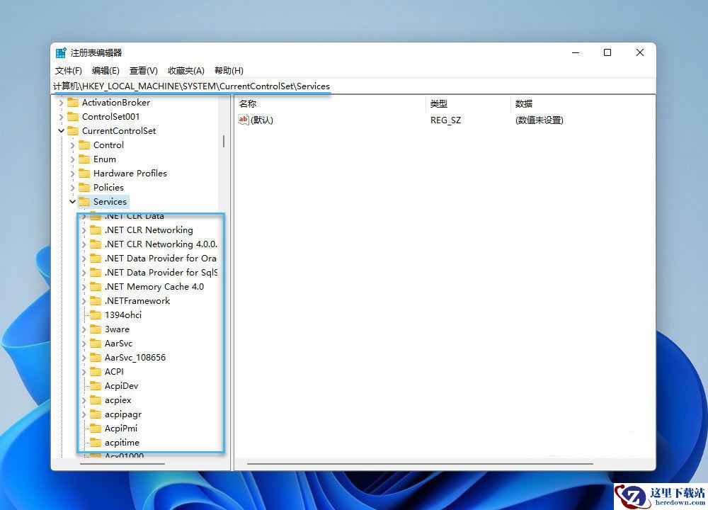Click the Services folder icon

pyautogui.click(x=84, y=201)
